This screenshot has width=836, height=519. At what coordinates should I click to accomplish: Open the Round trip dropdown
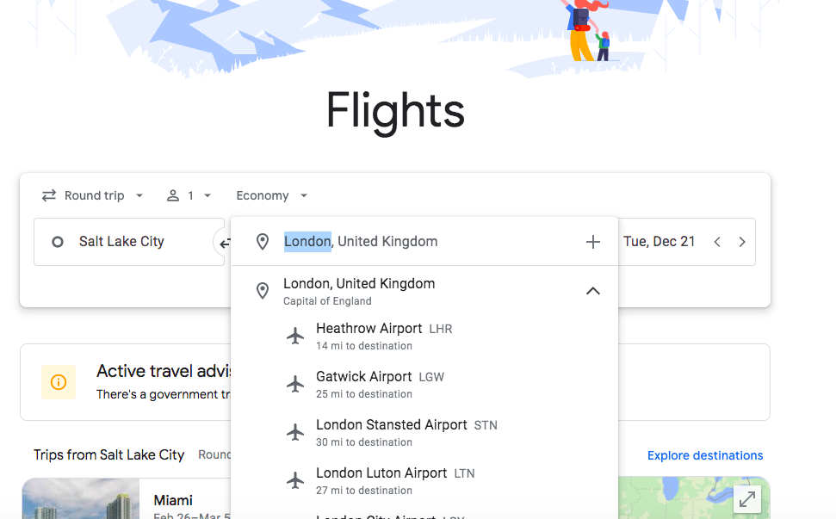click(x=92, y=195)
